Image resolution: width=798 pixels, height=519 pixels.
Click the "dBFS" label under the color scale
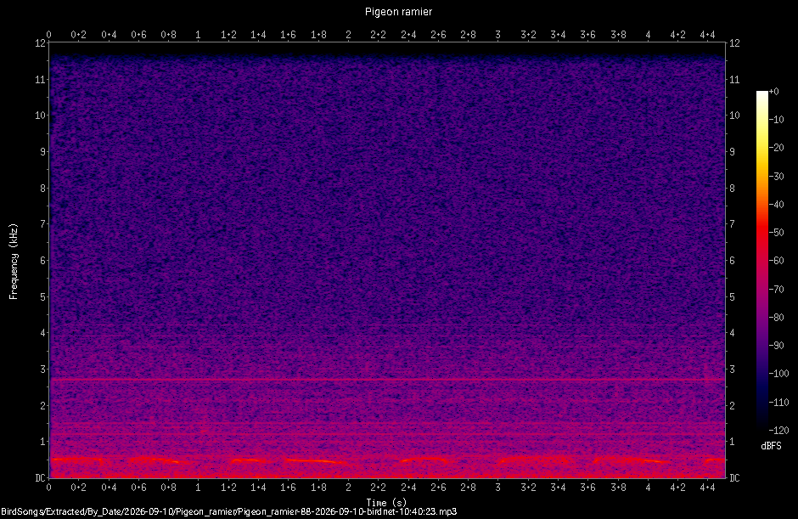pyautogui.click(x=771, y=446)
